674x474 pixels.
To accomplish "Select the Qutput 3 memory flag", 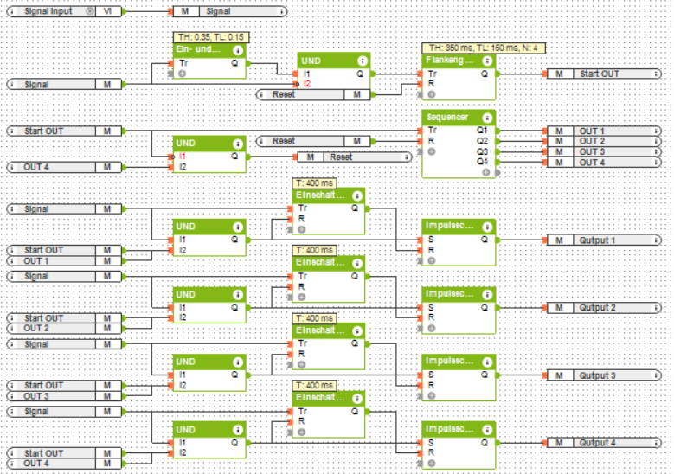I will [x=604, y=375].
